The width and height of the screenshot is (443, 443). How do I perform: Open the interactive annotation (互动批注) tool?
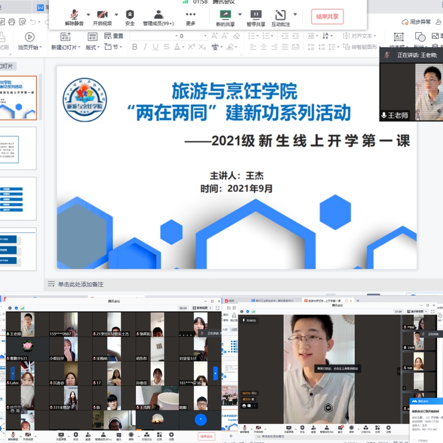pyautogui.click(x=280, y=17)
